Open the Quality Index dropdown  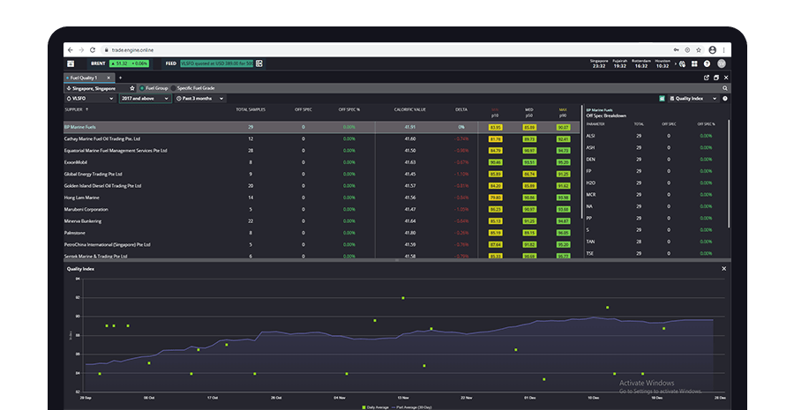tap(693, 99)
